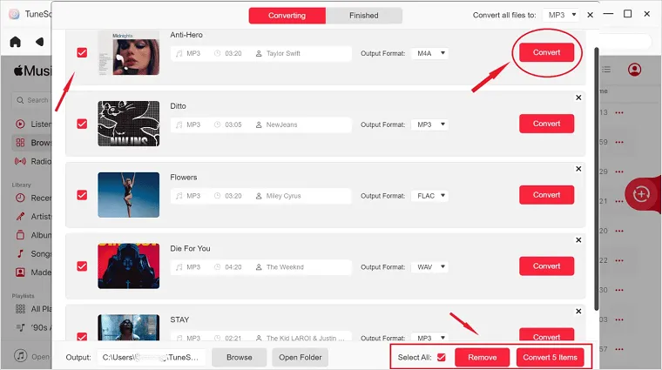
Task: Click The Weeknd artist name
Action: tap(285, 267)
